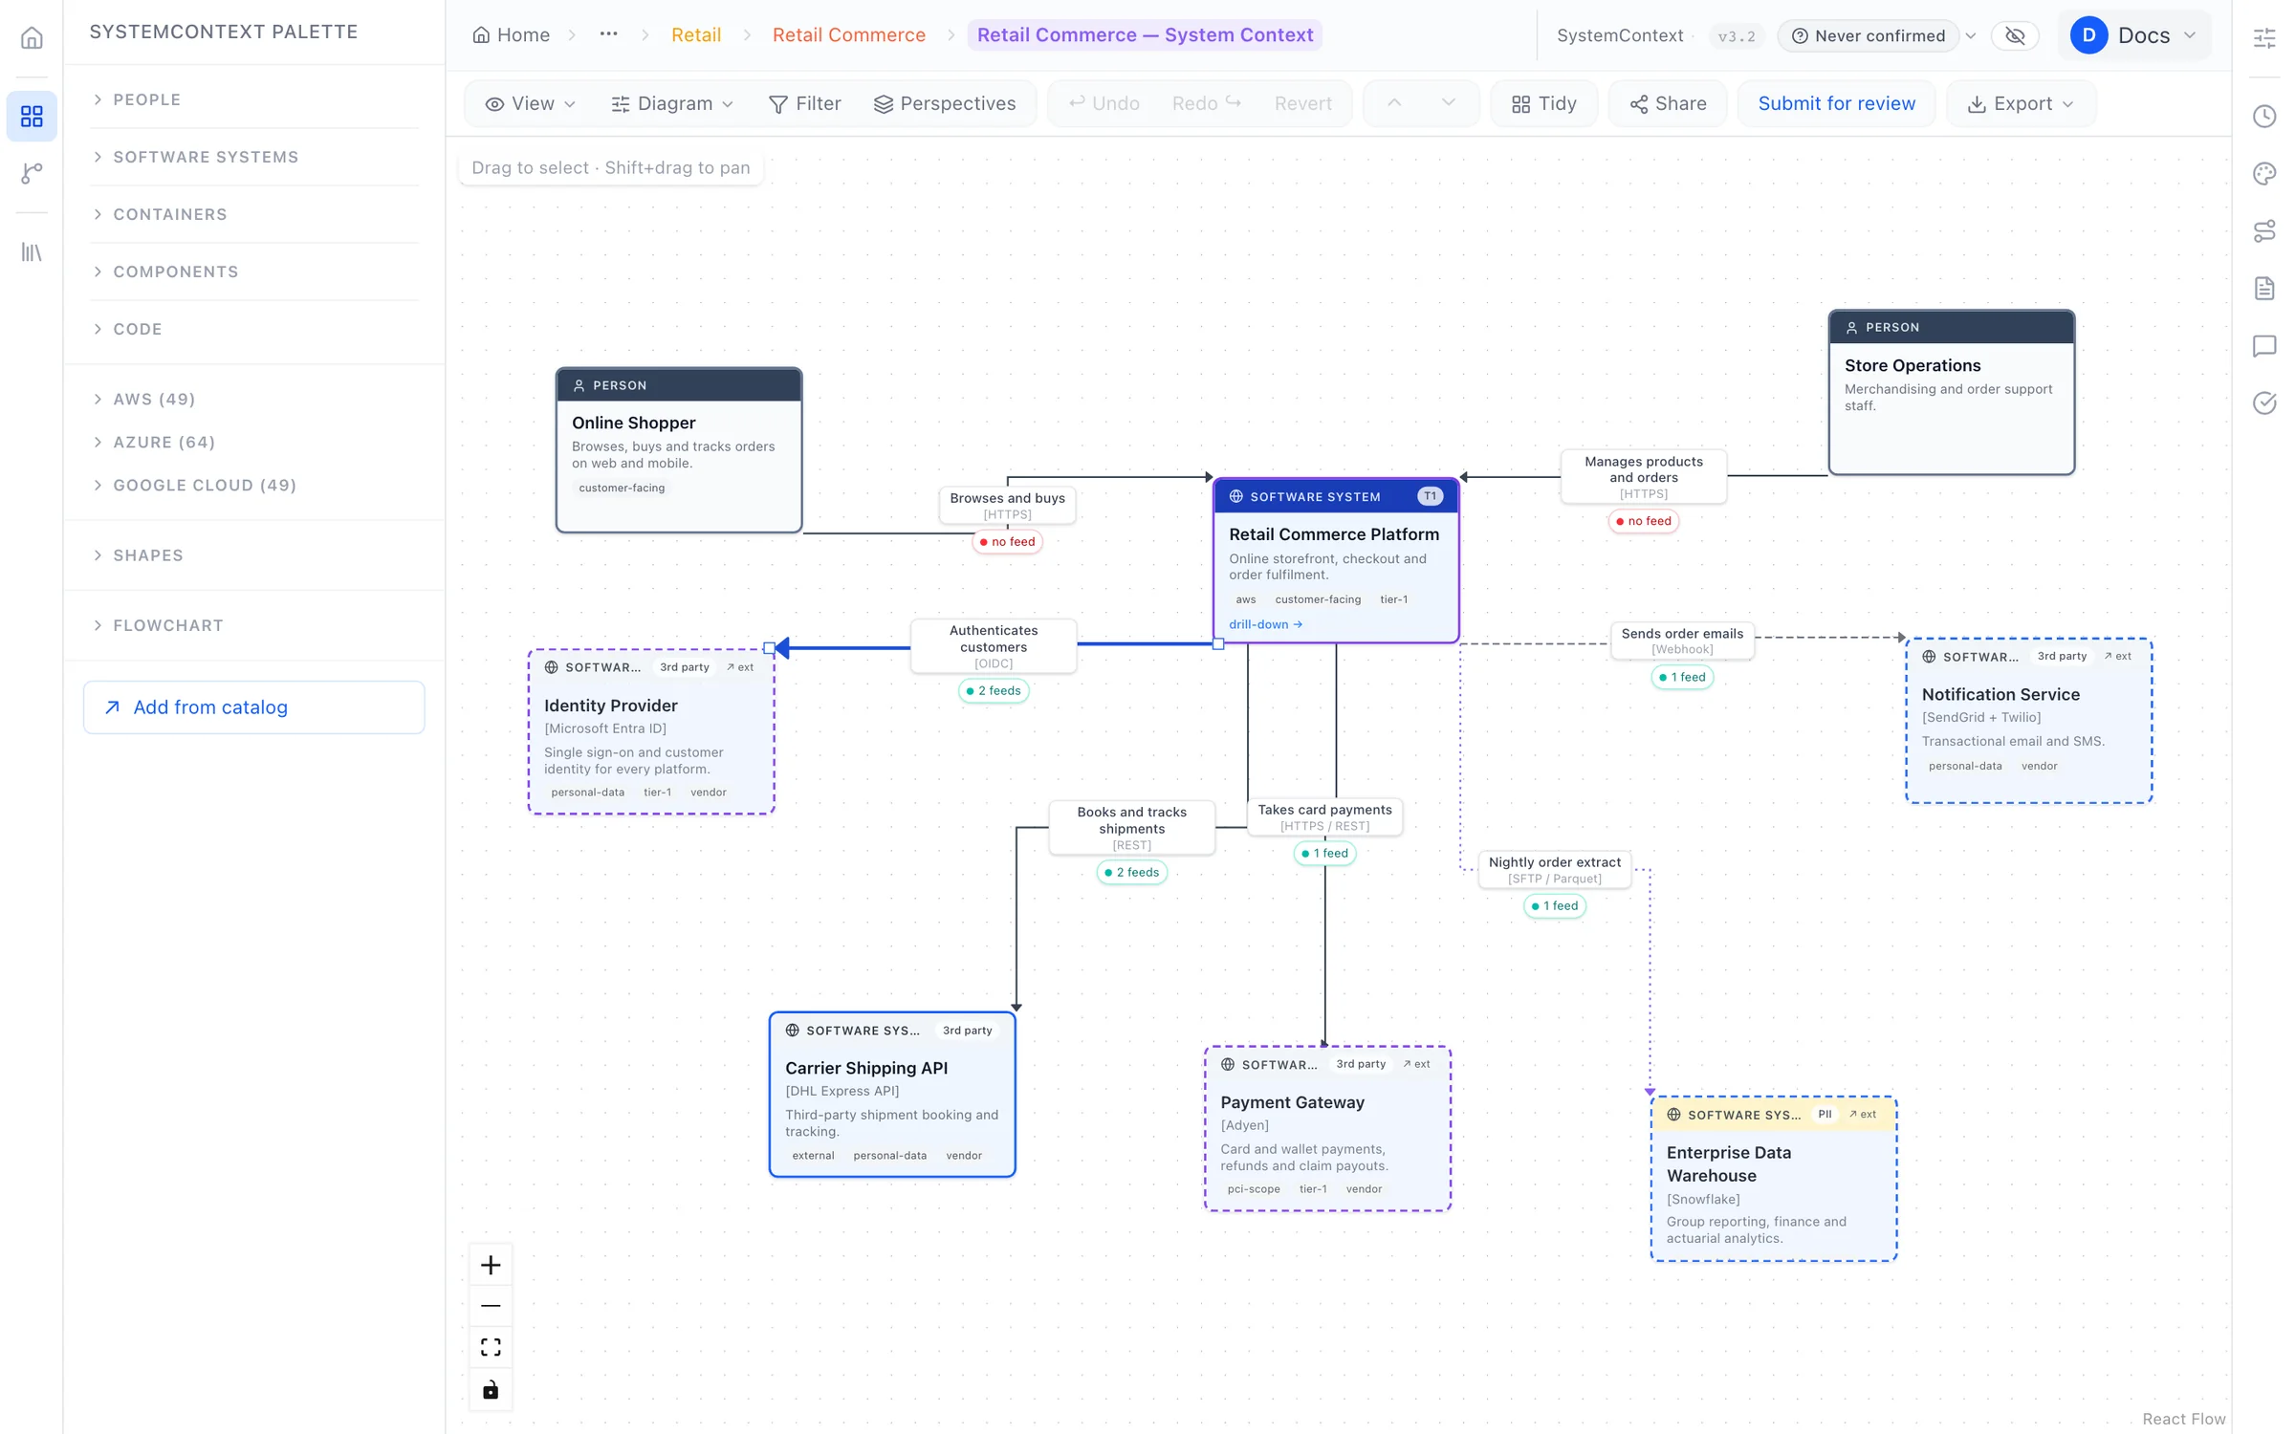Viewport: 2295px width, 1434px height.
Task: Click the Tidy button
Action: pos(1543,103)
